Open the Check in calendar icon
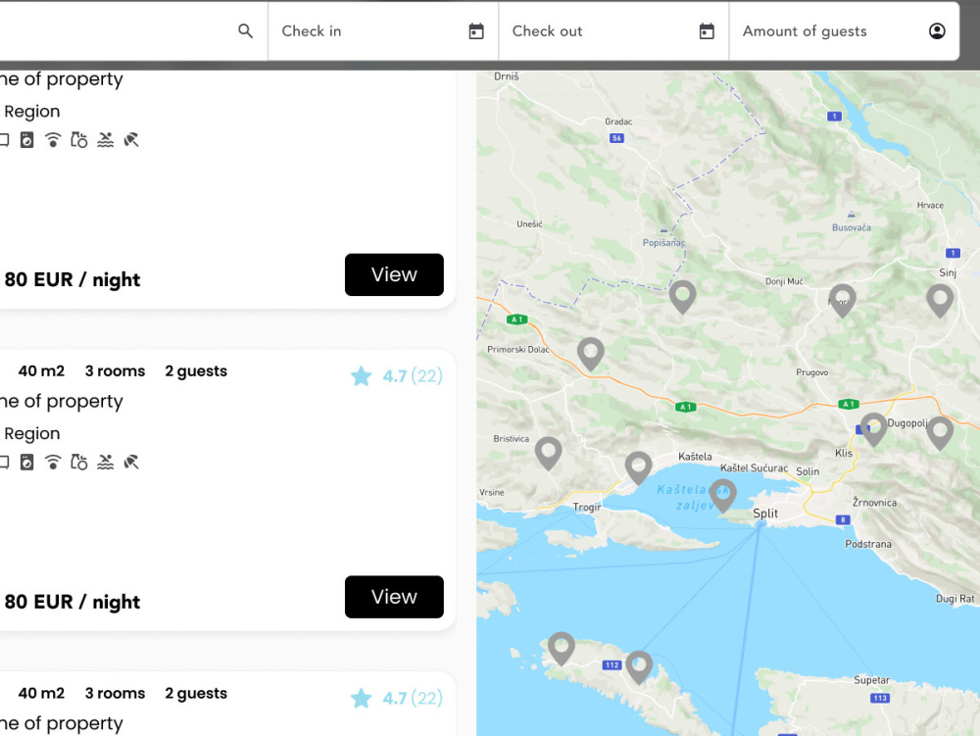 (476, 31)
